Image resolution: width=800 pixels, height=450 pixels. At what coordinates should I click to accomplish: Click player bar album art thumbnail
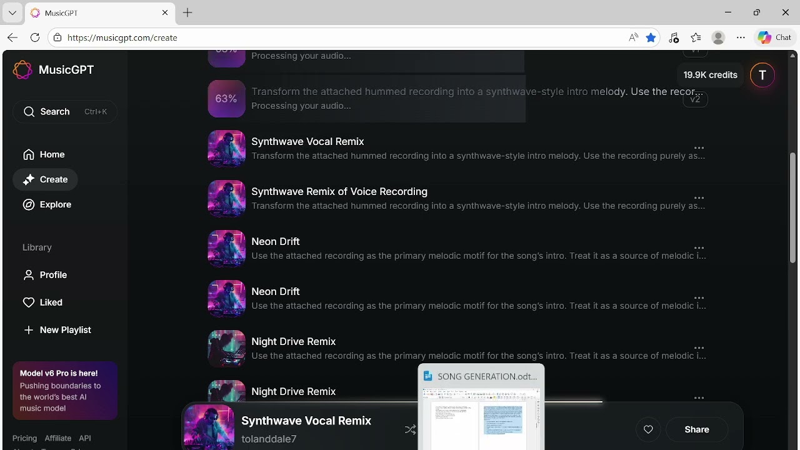(209, 427)
